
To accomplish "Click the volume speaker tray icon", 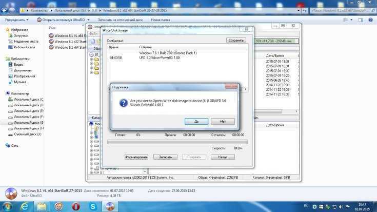I will [341, 207].
